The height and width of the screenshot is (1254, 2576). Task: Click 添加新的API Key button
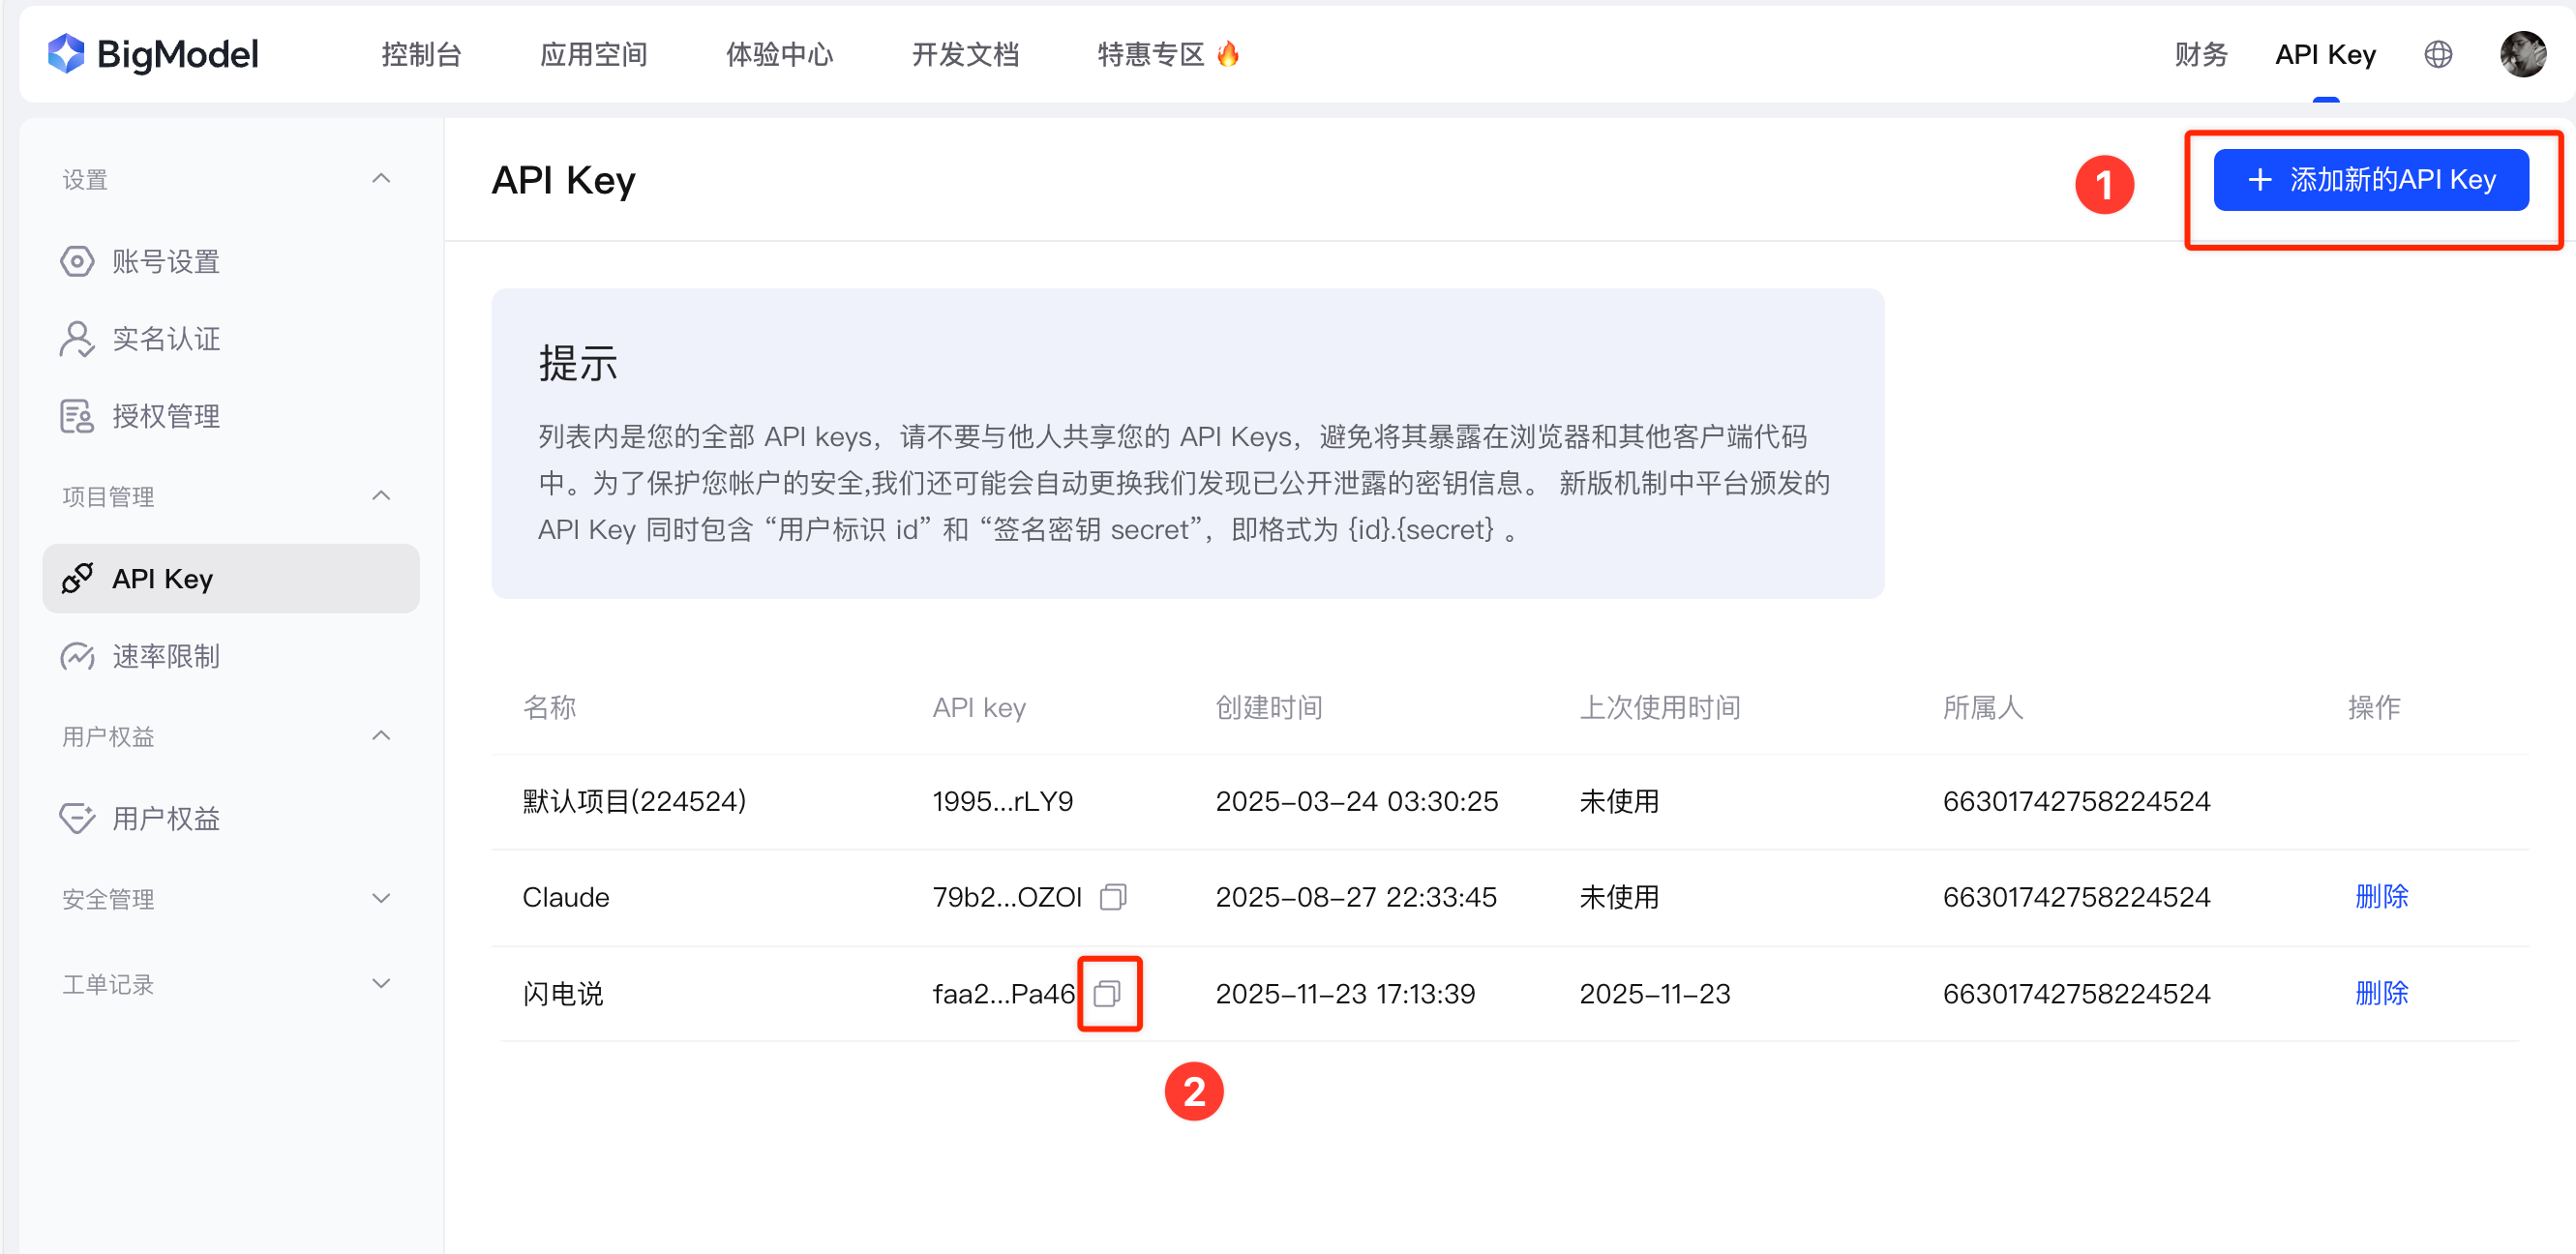click(x=2370, y=180)
